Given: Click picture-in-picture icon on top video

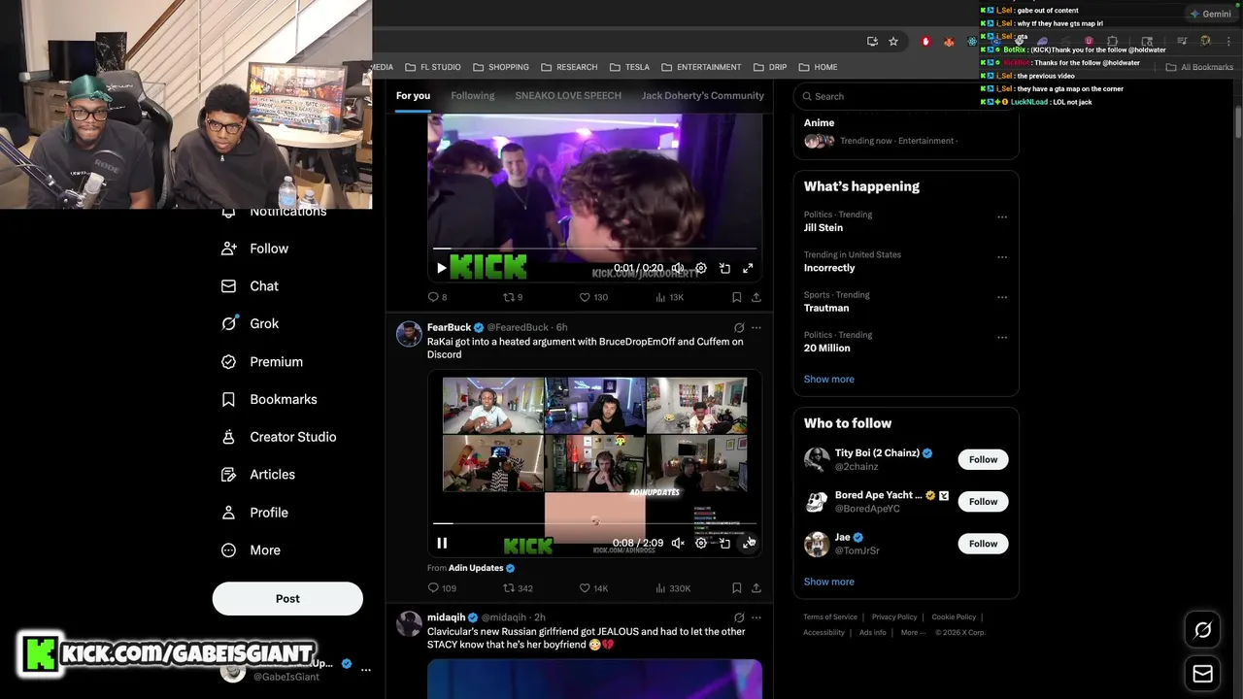Looking at the screenshot, I should (724, 268).
